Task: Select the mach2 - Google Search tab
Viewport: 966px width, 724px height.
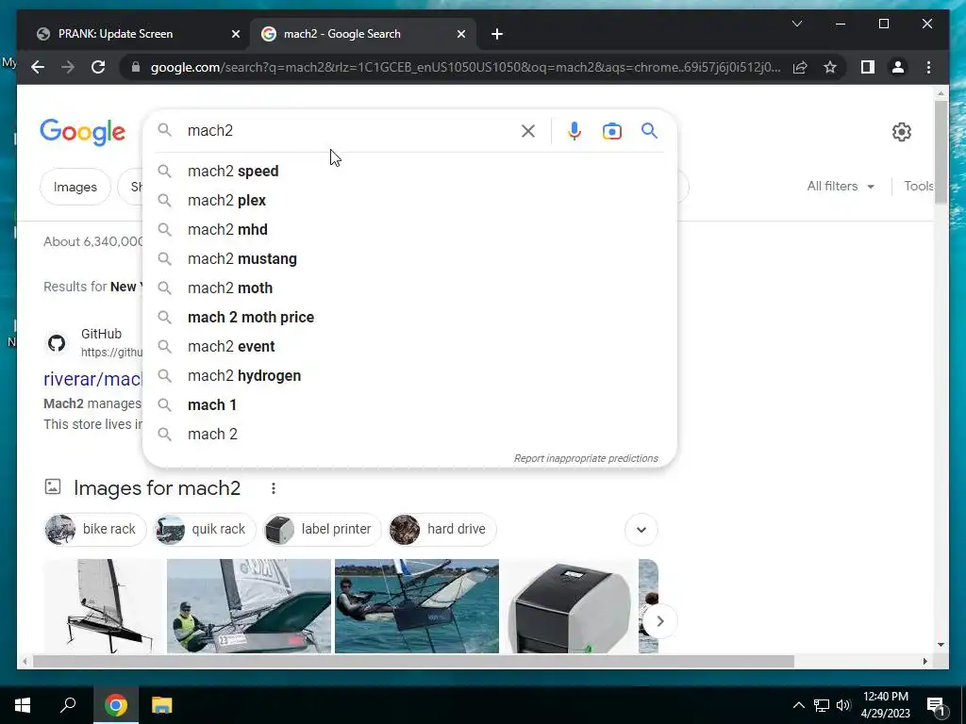Action: point(363,34)
